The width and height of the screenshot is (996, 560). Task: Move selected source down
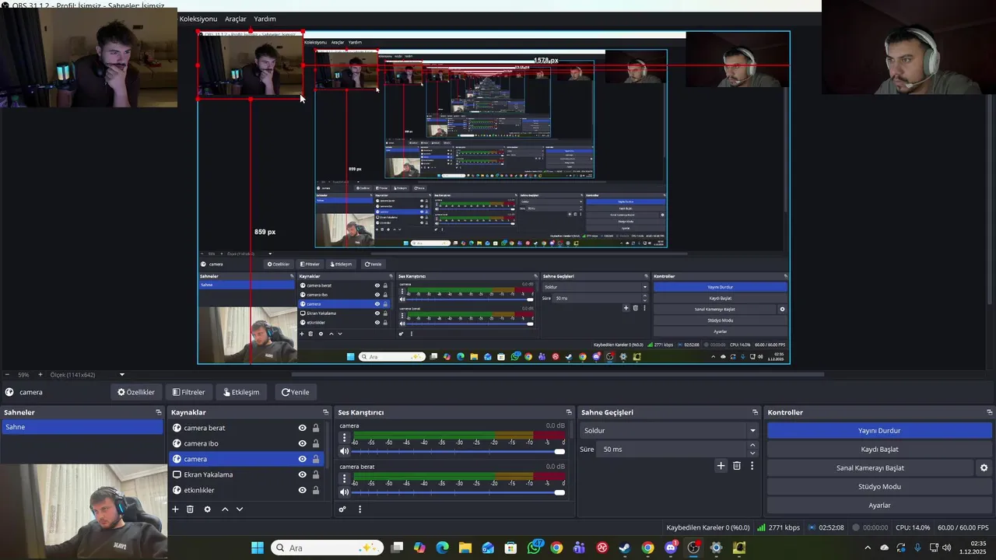click(x=240, y=509)
